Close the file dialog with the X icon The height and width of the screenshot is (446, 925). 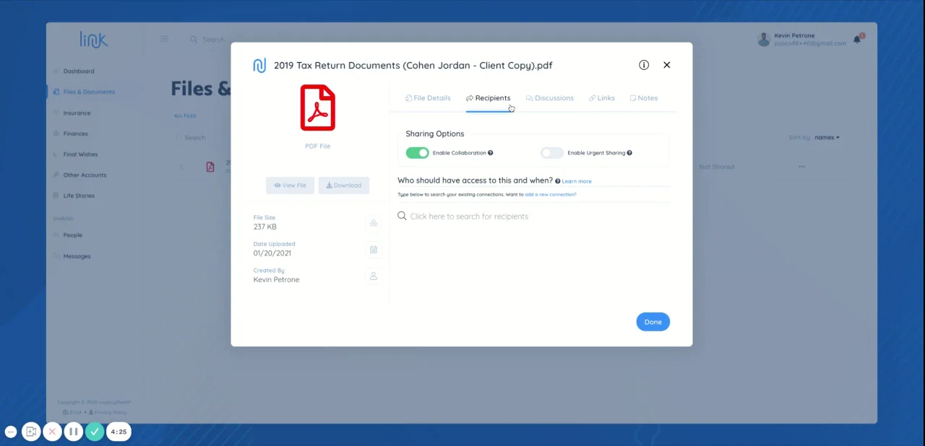click(667, 65)
